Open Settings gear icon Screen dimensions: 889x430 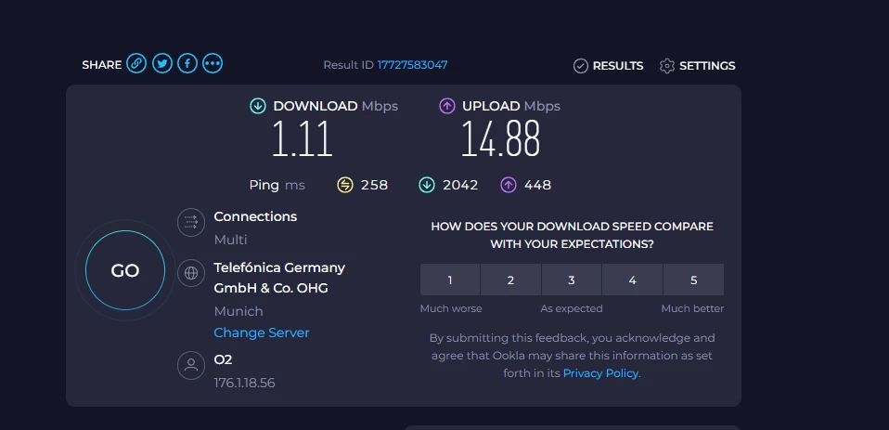pyautogui.click(x=666, y=66)
